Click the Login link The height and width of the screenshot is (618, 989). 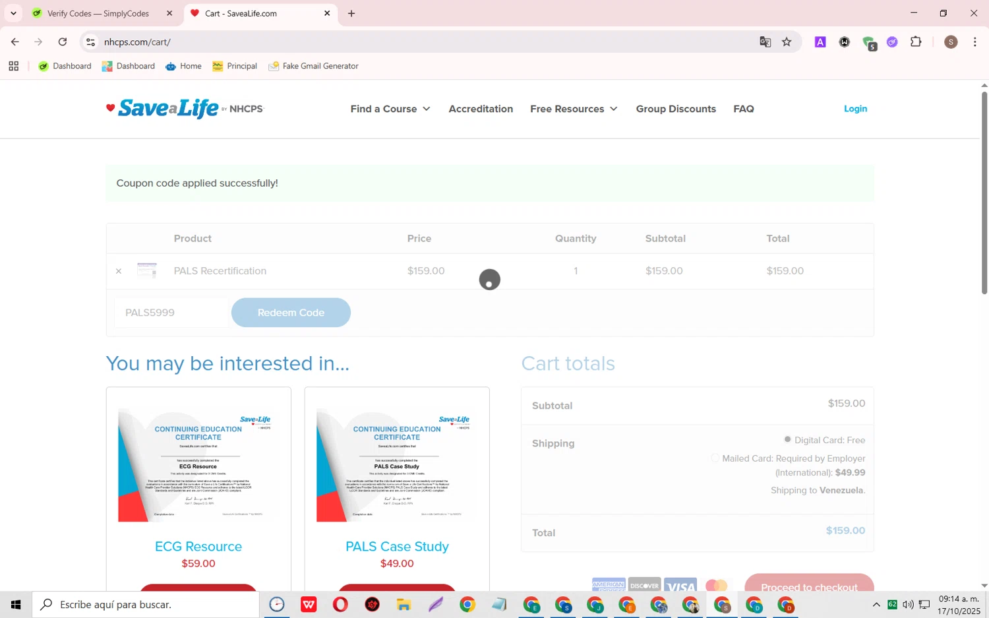(855, 109)
